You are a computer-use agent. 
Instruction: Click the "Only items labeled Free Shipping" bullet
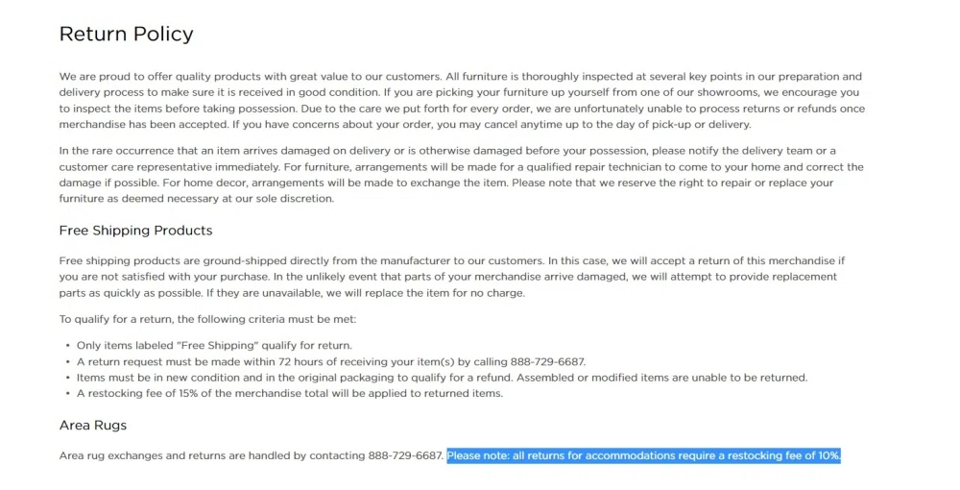(214, 346)
